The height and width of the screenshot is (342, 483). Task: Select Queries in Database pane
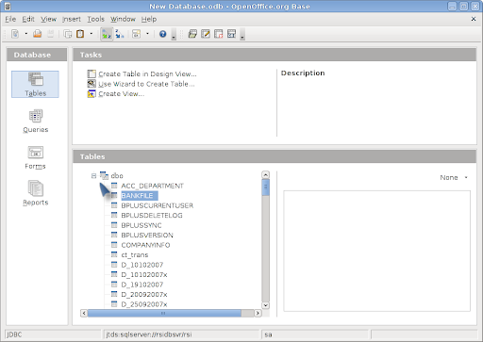[x=36, y=121]
